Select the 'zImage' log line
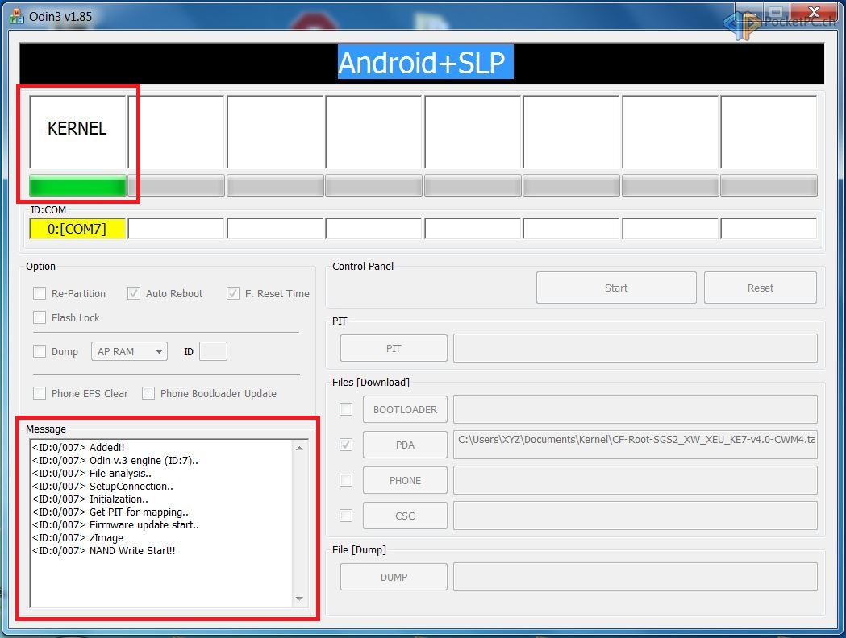The image size is (846, 638). coord(77,538)
